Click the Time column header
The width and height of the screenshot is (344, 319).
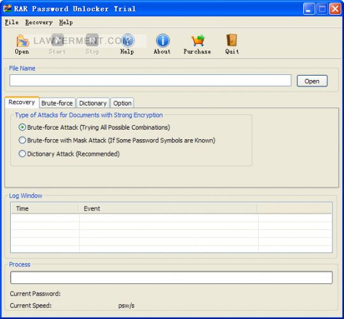coord(45,208)
